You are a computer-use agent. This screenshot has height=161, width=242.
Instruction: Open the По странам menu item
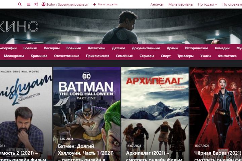[232, 4]
